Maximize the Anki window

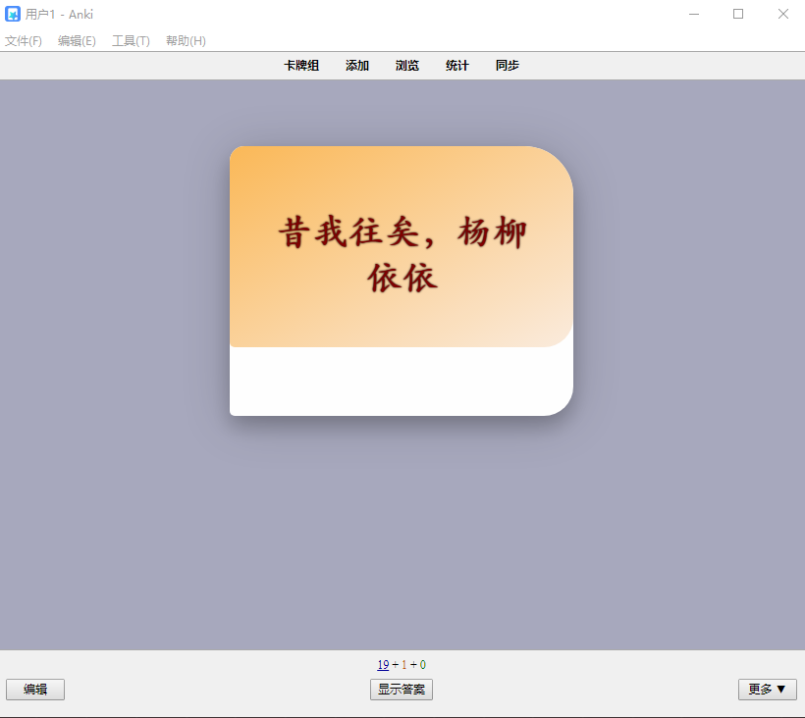738,15
